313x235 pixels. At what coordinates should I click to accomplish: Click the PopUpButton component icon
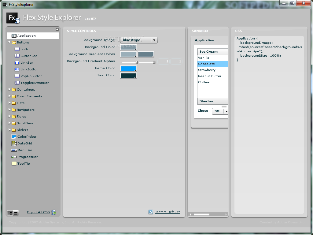[x=17, y=76]
